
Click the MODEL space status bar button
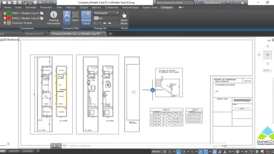156,151
